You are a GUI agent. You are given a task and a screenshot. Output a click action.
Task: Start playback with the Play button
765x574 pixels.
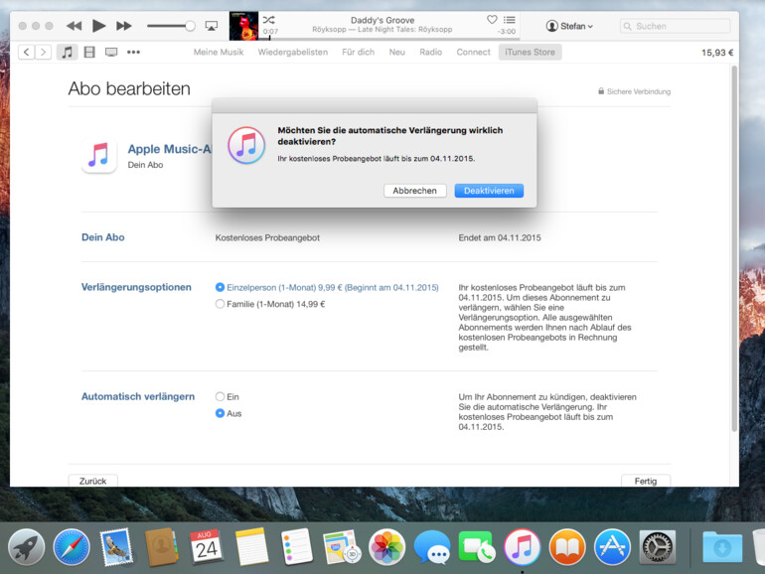click(99, 26)
